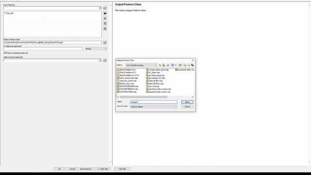Select Cimahi_Shape_adm.shp file

[157, 70]
